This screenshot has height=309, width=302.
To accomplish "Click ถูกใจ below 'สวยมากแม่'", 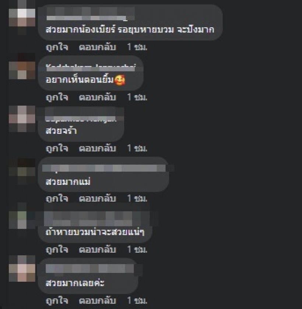I will [57, 199].
